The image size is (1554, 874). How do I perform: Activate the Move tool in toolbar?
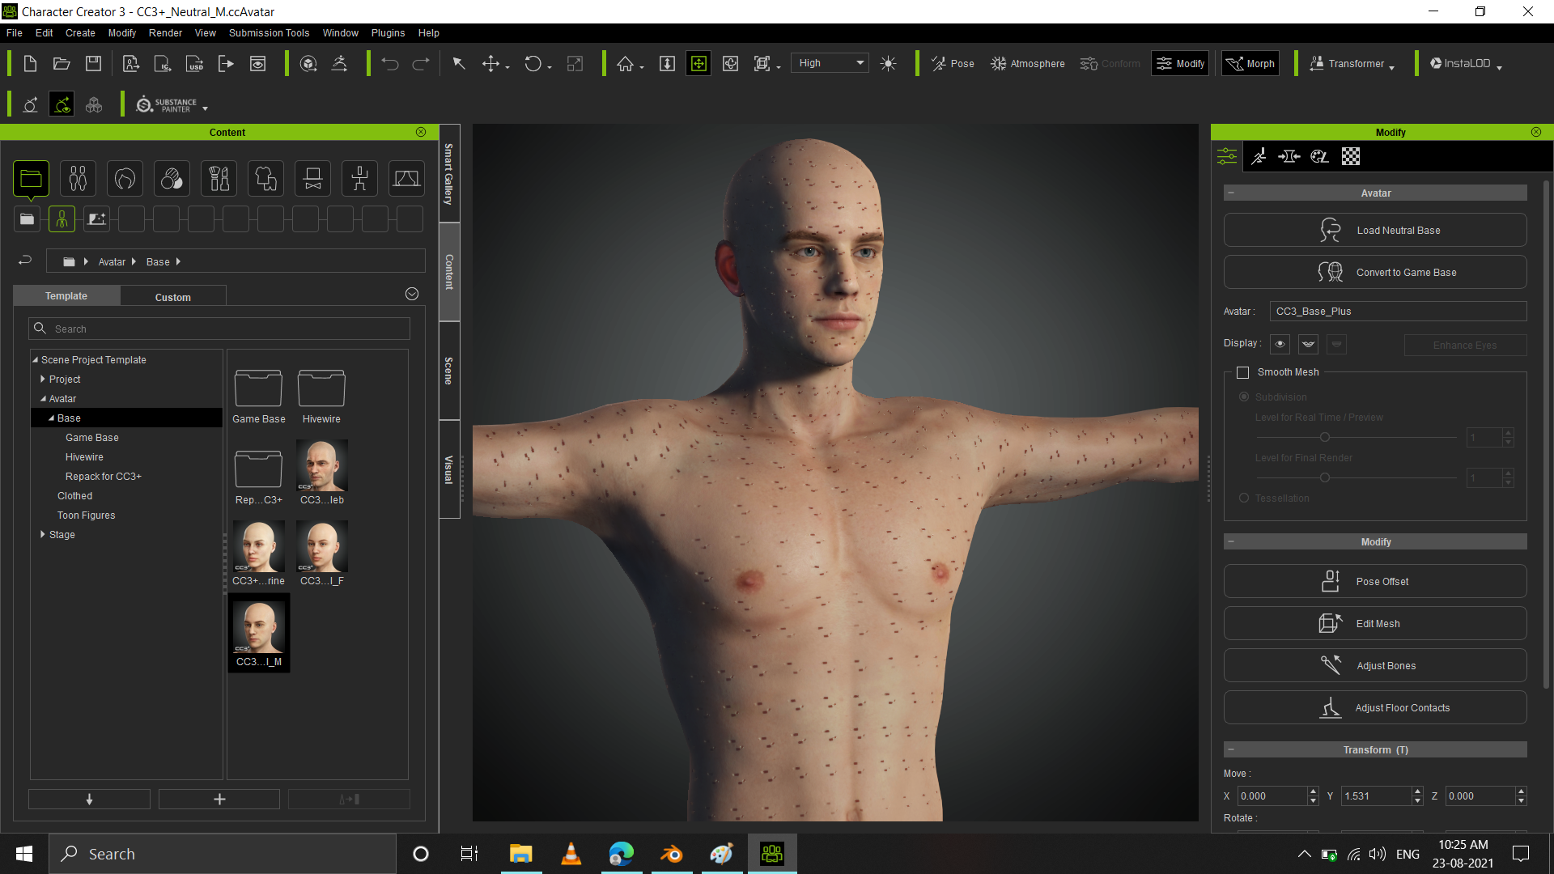point(490,64)
